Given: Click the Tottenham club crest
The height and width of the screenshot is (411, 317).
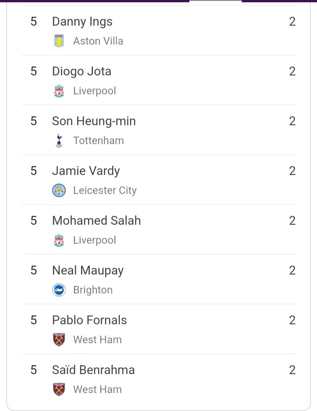Looking at the screenshot, I should (59, 141).
